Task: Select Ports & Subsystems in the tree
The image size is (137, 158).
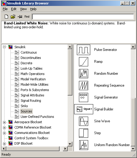Action: tap(35, 90)
